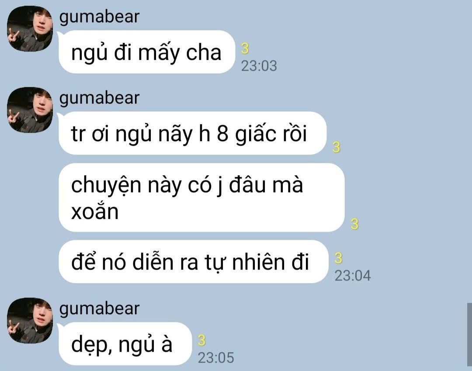Click the 23:03 timestamp
Image resolution: width=472 pixels, height=371 pixels.
[x=259, y=66]
